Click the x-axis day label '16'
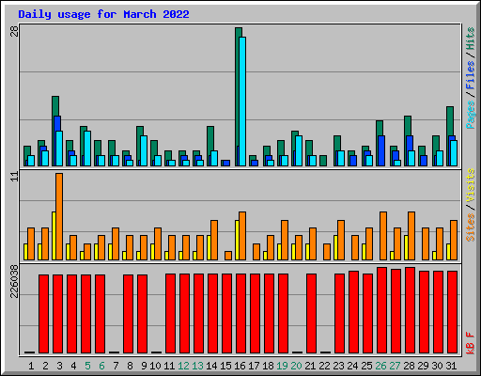This screenshot has height=376, width=481. coord(240,366)
